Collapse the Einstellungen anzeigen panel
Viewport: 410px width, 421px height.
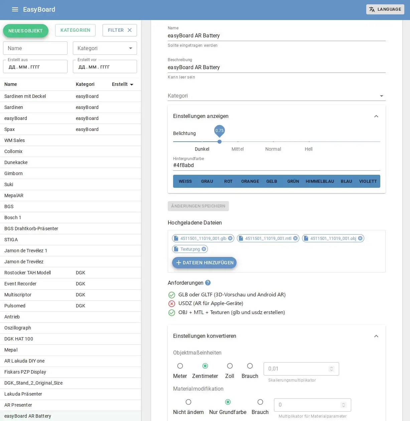pos(376,116)
